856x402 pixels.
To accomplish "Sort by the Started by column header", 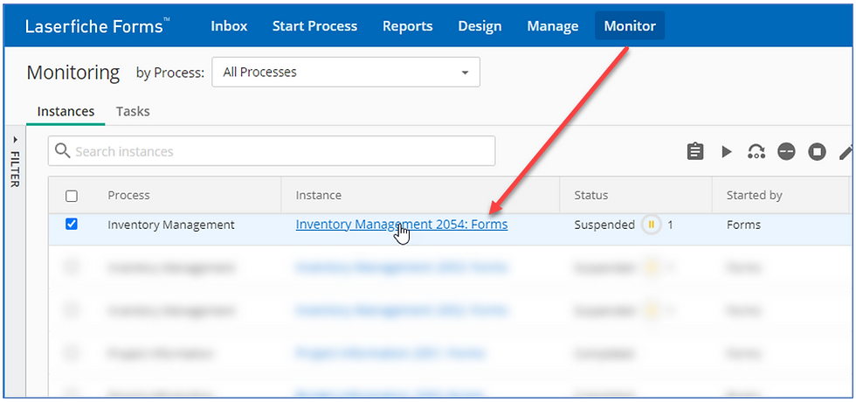I will (754, 195).
